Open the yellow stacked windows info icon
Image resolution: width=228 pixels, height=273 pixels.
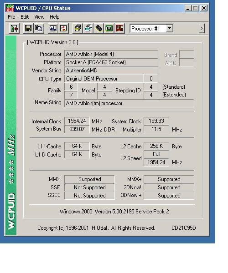pos(78,28)
